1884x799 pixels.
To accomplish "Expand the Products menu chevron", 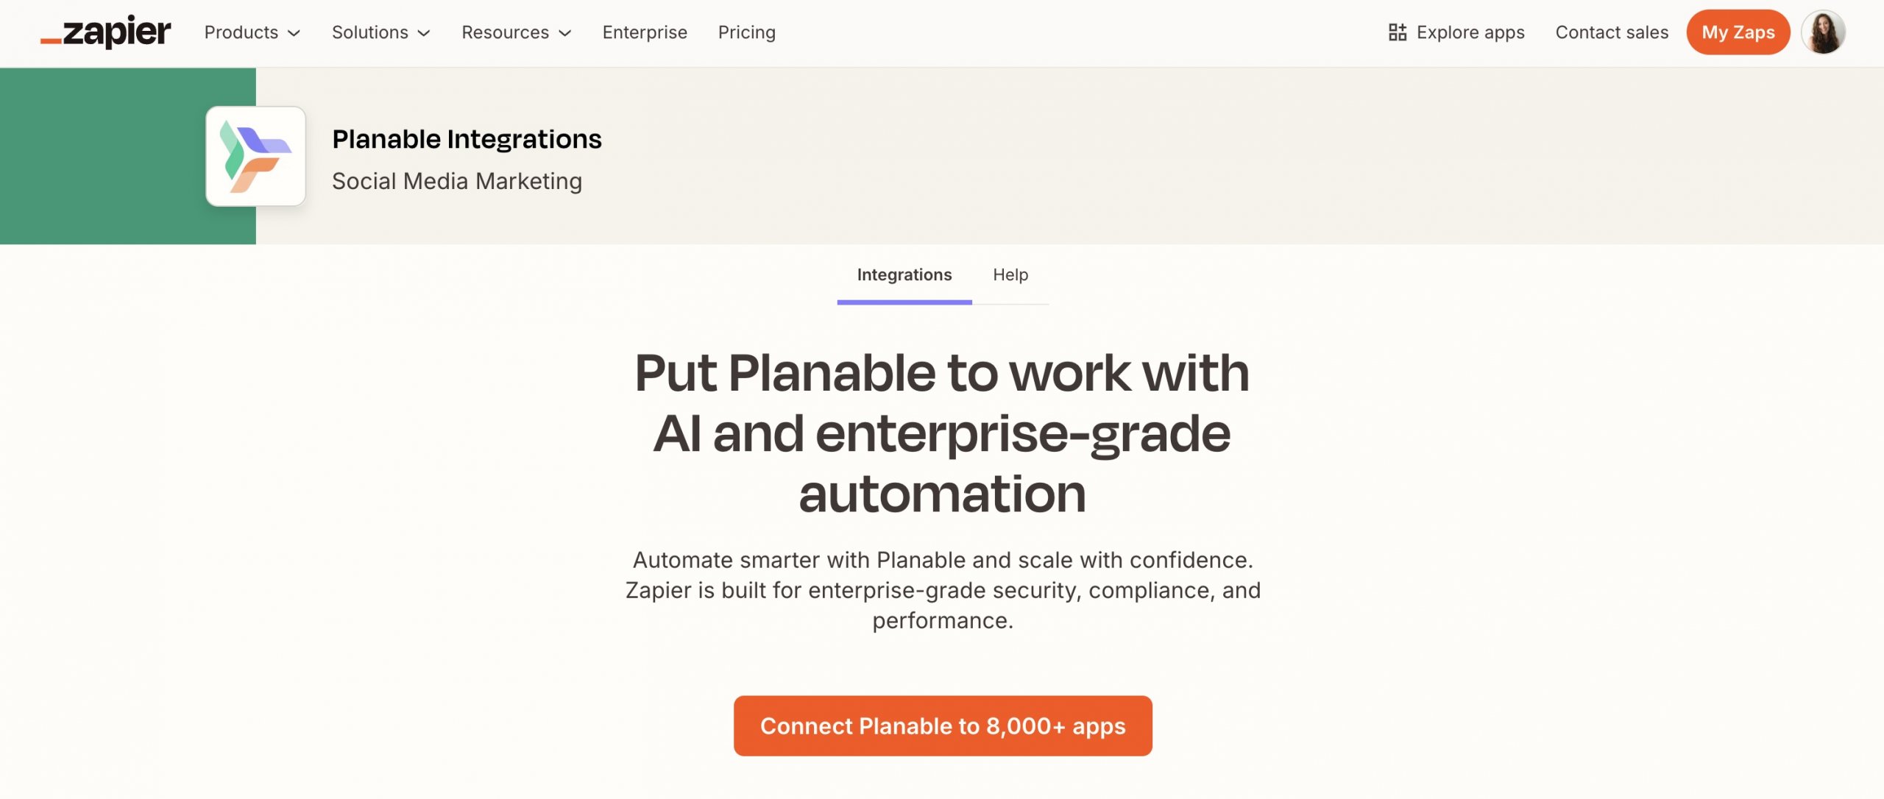I will tap(294, 33).
